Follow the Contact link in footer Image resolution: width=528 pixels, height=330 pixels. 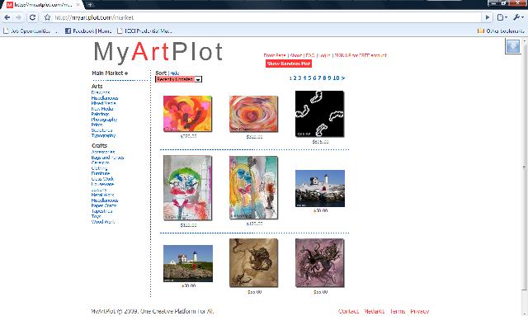(348, 311)
